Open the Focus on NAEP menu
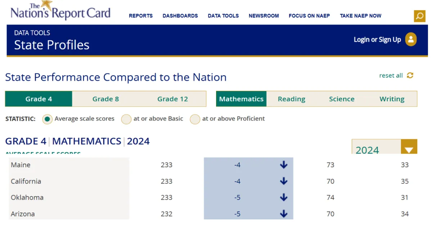432x232 pixels. tap(309, 16)
